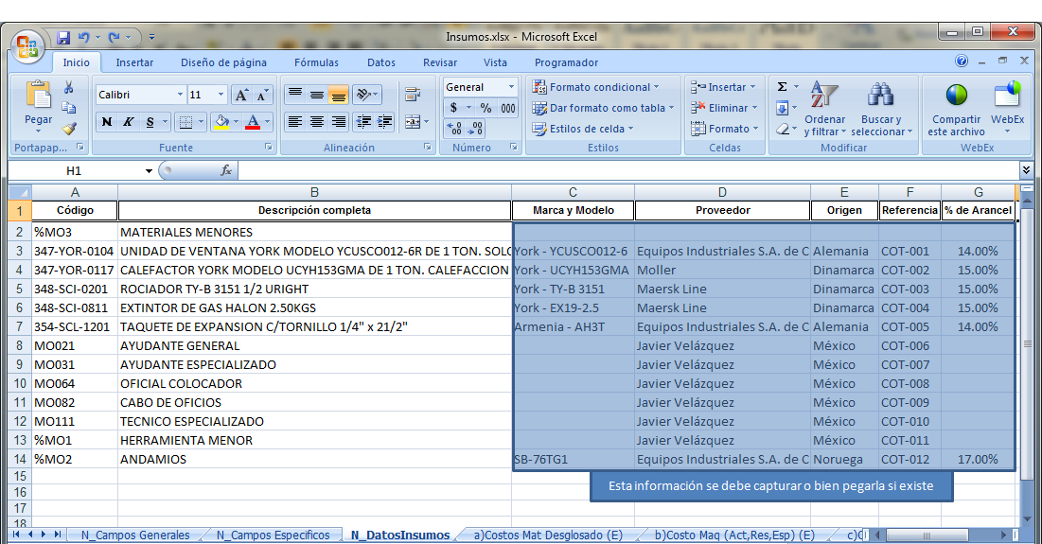Viewport: 1042px width, 544px height.
Task: Increase decimal places
Action: coord(454,129)
